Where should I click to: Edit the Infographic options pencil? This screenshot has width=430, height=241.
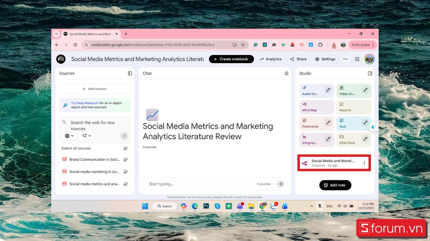[x=328, y=139]
